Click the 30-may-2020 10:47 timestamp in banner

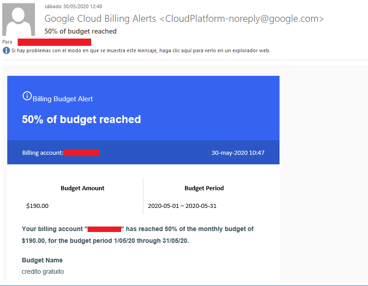pos(238,153)
